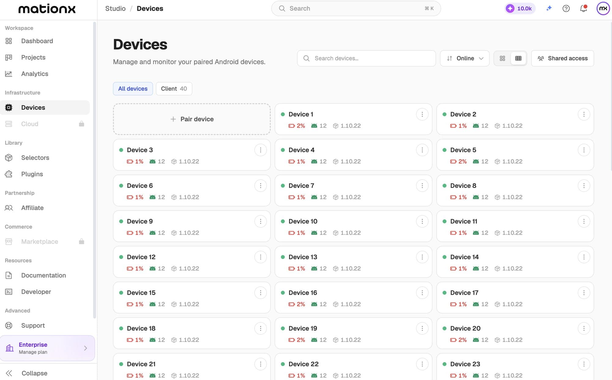
Task: Open Shared access
Action: (x=562, y=58)
